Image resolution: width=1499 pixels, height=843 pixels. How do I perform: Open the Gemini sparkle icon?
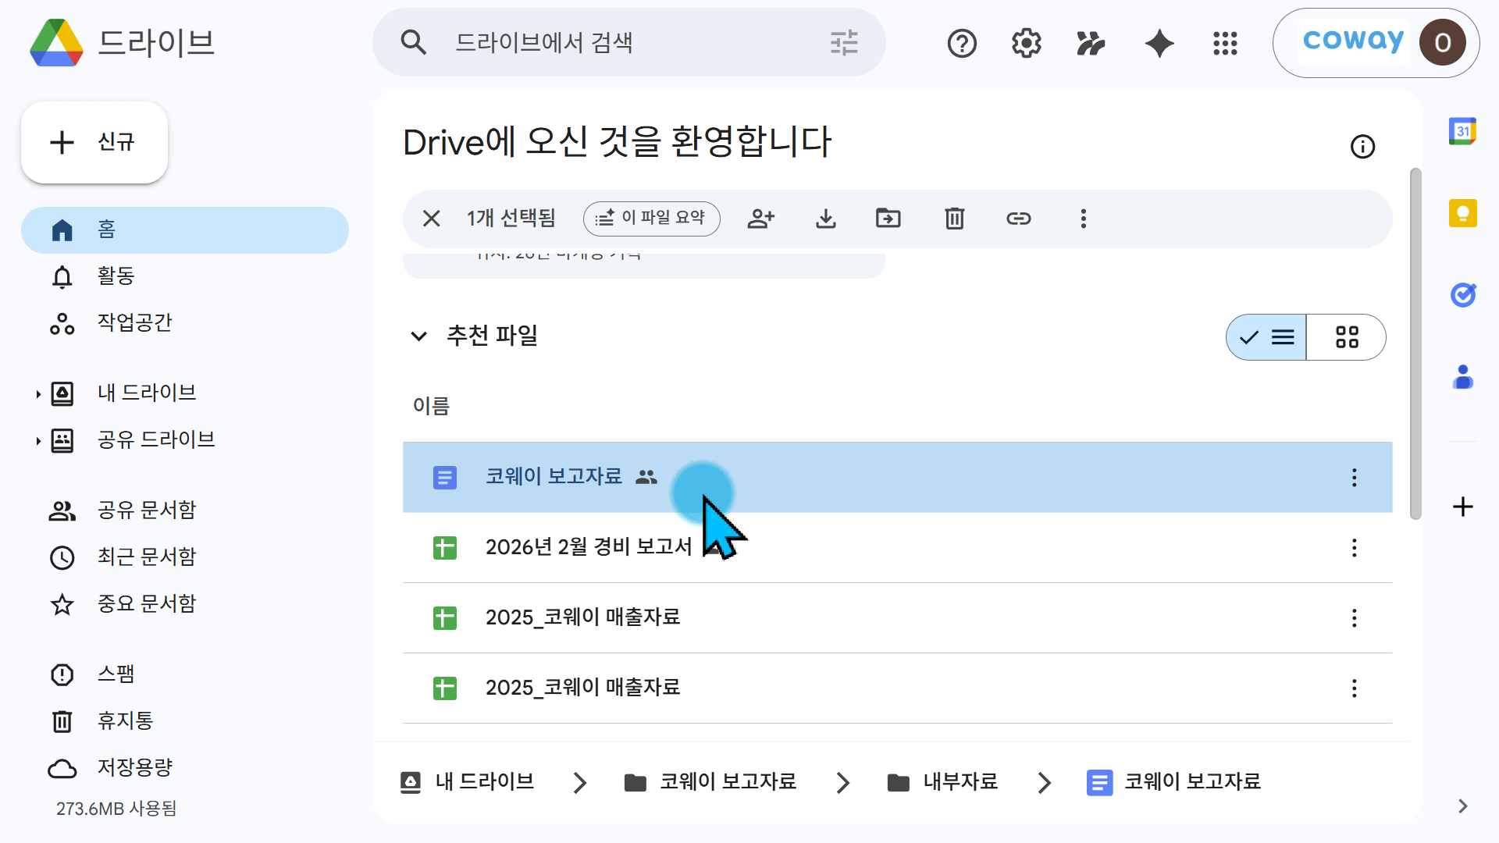[x=1159, y=43]
